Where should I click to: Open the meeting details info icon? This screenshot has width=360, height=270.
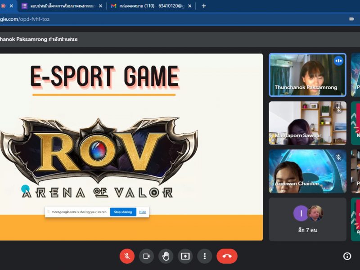[x=347, y=256]
